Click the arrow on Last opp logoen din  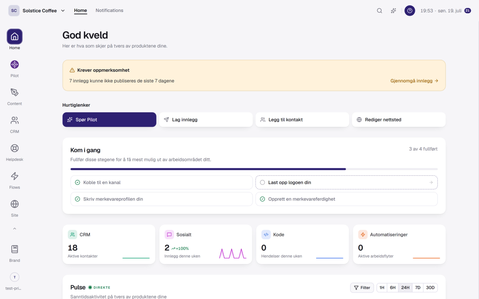[431, 183]
